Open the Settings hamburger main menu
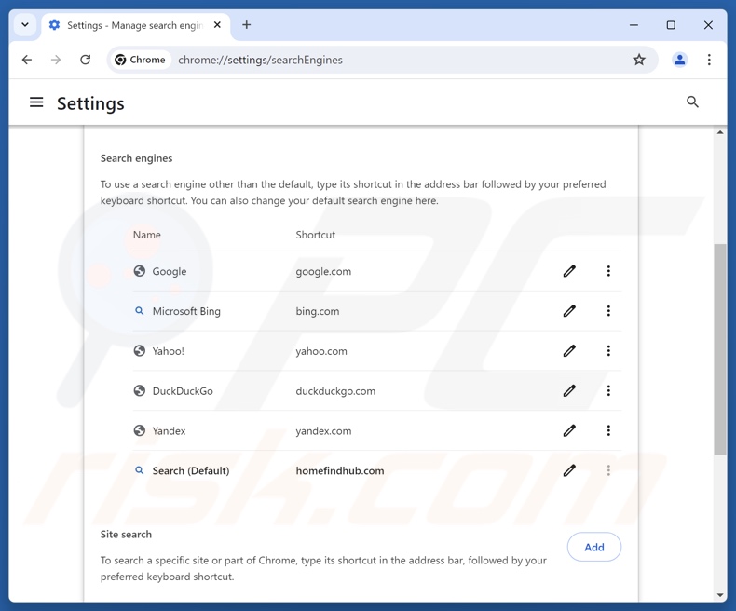The width and height of the screenshot is (736, 611). pos(36,102)
